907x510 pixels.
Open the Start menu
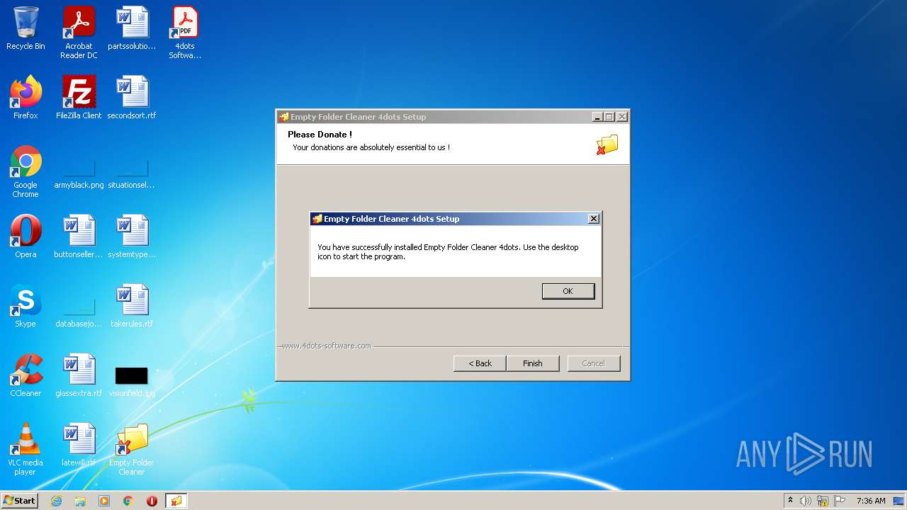(19, 501)
